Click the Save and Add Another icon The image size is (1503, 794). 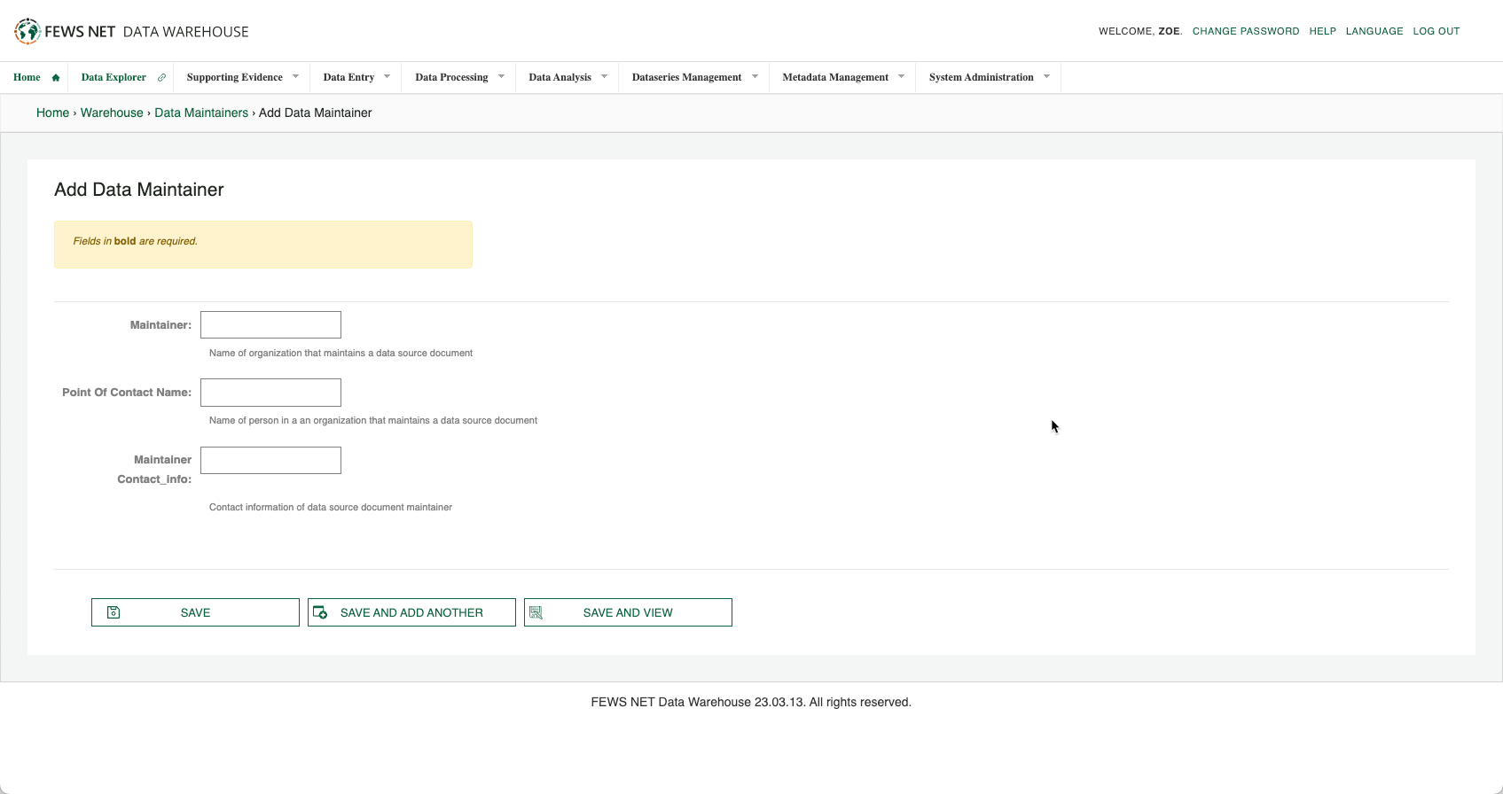[x=321, y=612]
